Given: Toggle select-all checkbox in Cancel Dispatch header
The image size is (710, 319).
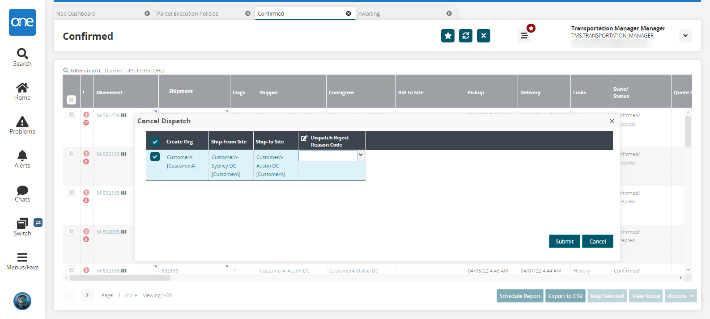Looking at the screenshot, I should pos(155,142).
